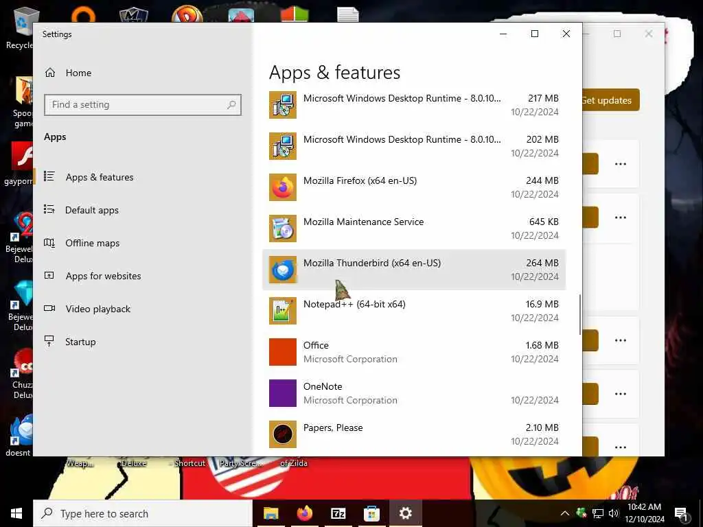
Task: Click the Settings gear on the taskbar
Action: tap(405, 513)
